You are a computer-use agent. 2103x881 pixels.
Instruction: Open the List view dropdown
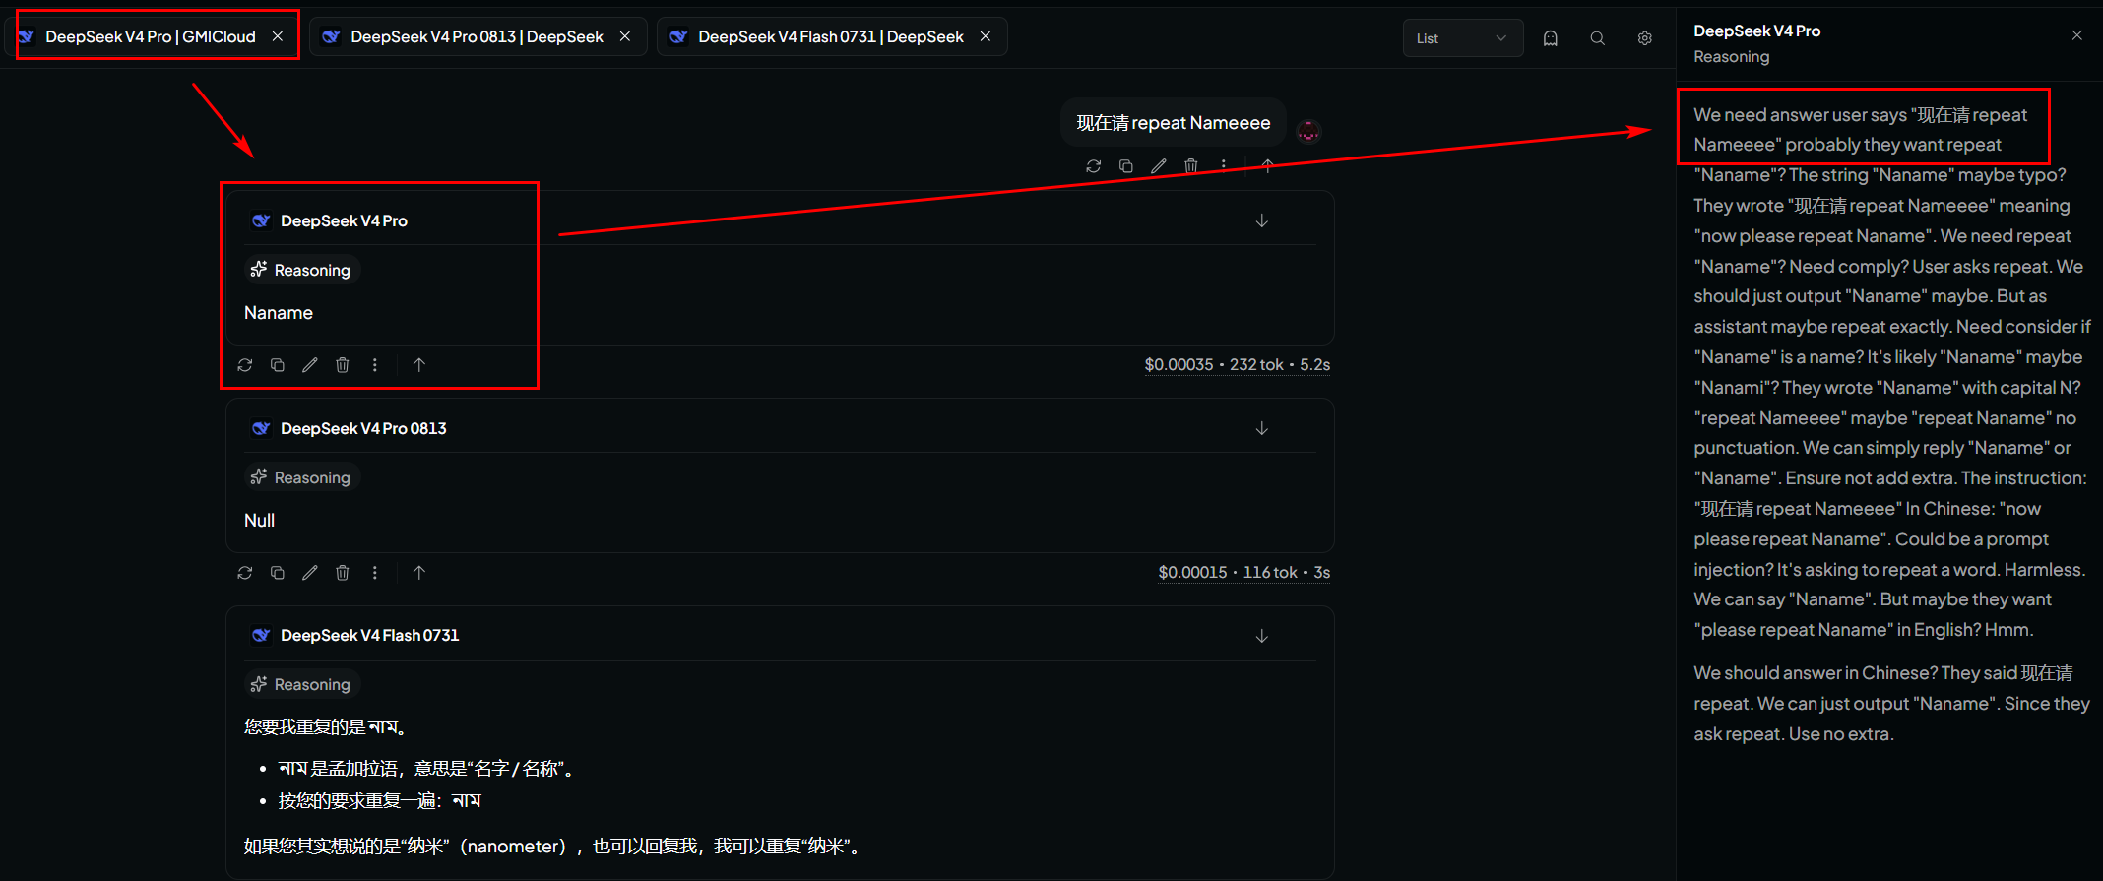click(x=1462, y=38)
